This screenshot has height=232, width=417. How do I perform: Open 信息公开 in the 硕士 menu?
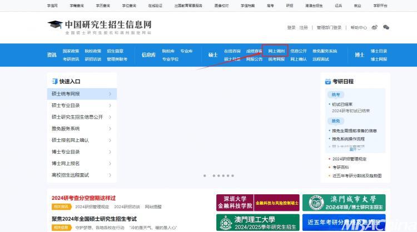(299, 51)
